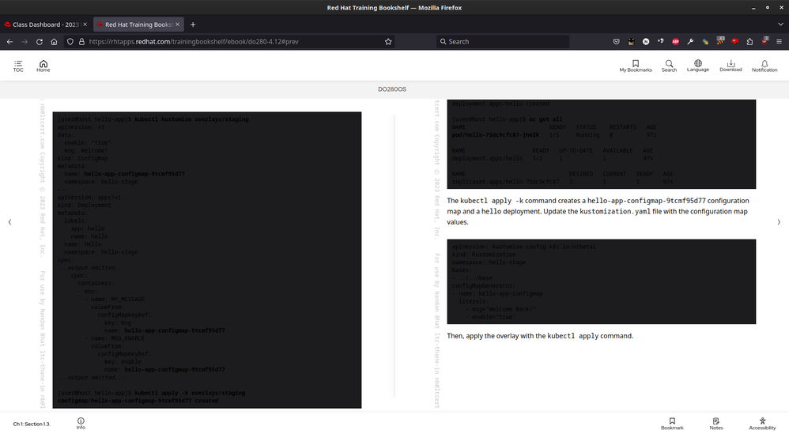Go to the next ebook page arrow

[779, 222]
